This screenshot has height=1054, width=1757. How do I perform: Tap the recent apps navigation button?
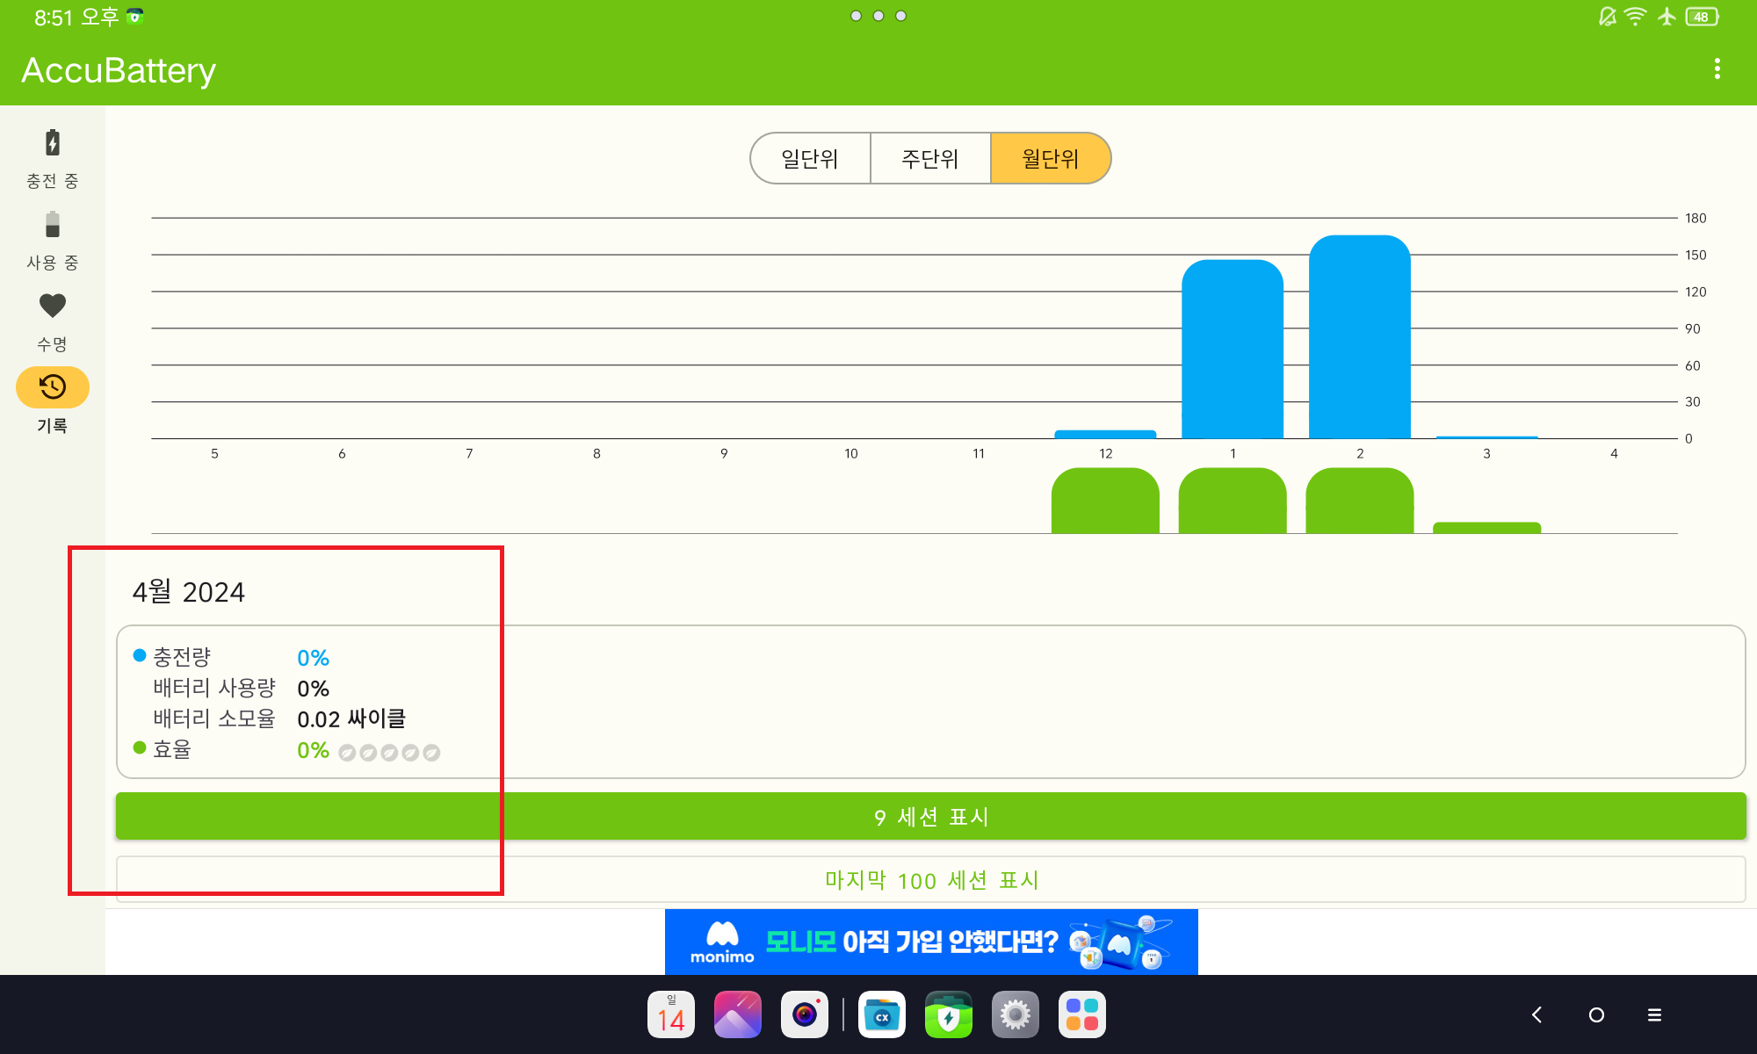pyautogui.click(x=1654, y=1015)
